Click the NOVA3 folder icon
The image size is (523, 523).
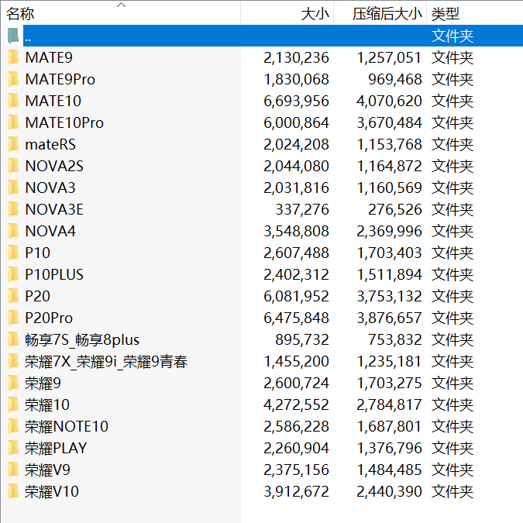click(13, 188)
